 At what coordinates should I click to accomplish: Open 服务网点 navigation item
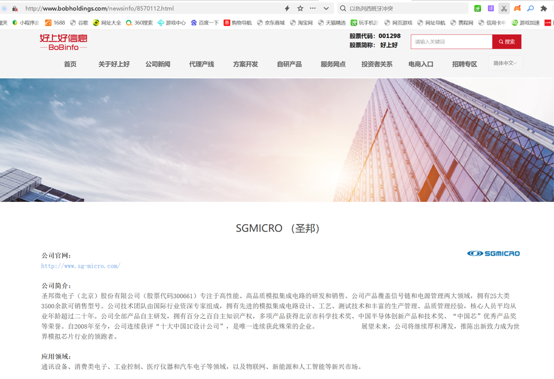coord(333,64)
